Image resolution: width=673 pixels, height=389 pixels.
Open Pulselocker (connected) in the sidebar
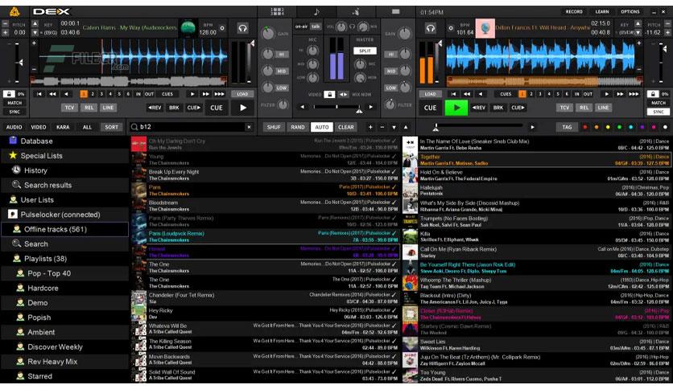(60, 215)
